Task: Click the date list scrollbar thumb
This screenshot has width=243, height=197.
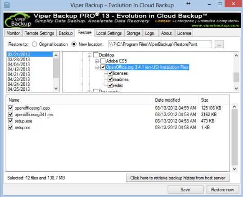Action: [56, 68]
